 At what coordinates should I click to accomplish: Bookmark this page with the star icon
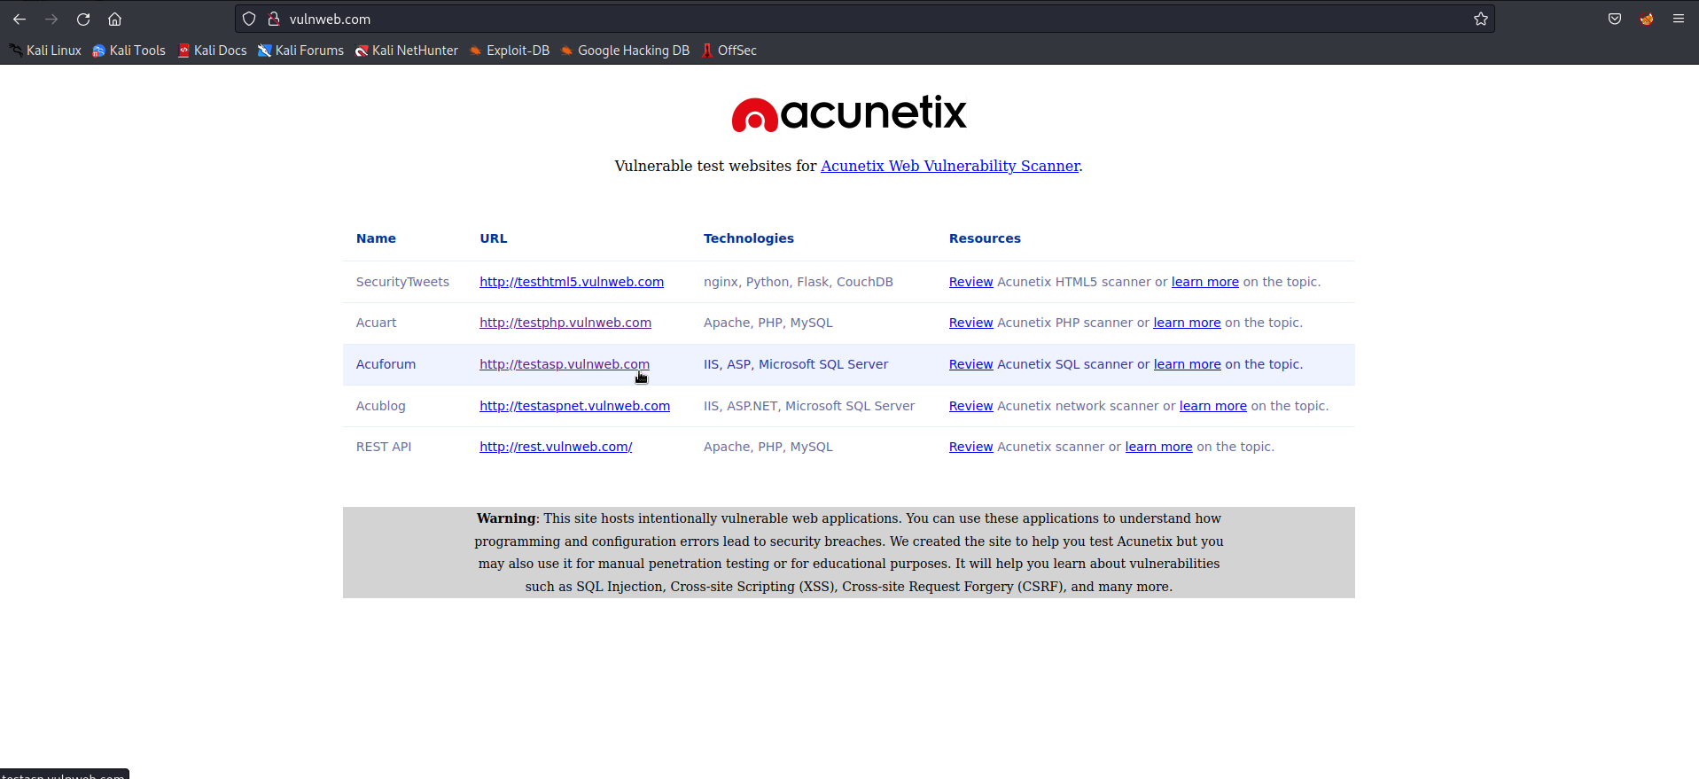[x=1481, y=19]
